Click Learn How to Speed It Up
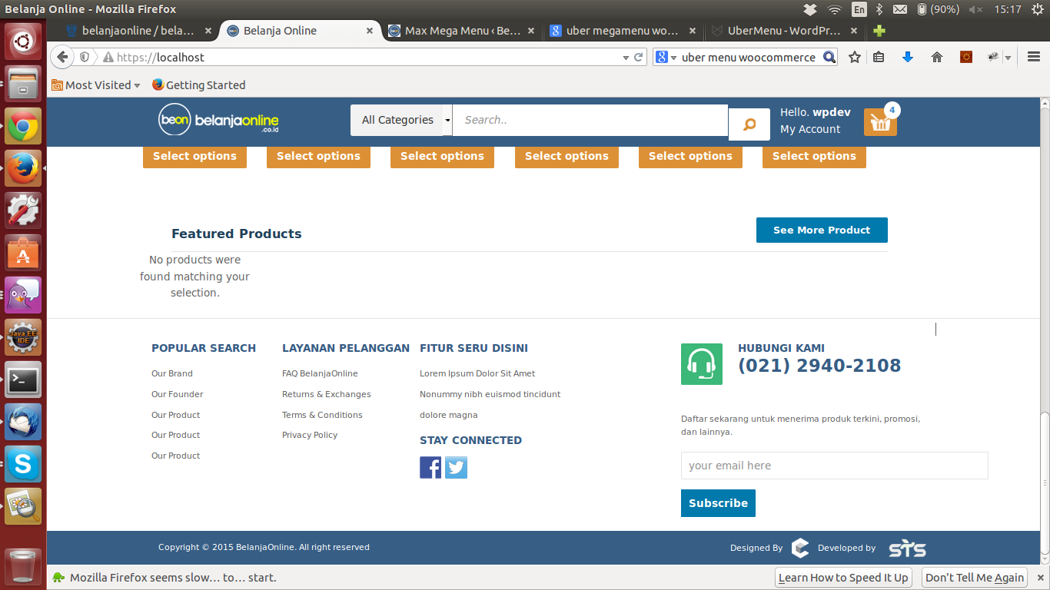The image size is (1050, 590). 843,578
